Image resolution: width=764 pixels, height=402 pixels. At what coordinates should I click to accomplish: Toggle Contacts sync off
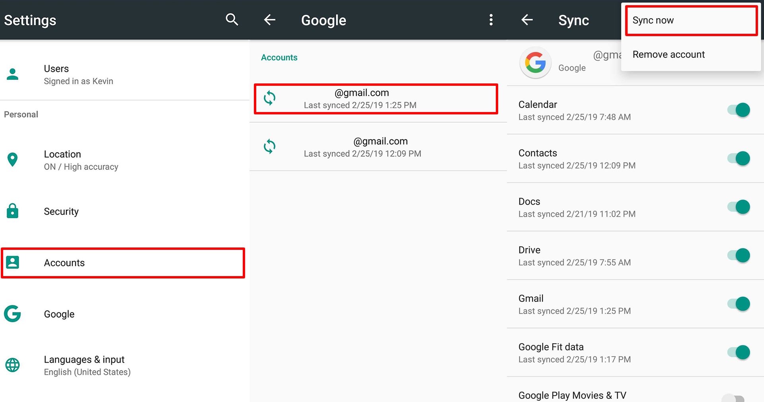[739, 158]
